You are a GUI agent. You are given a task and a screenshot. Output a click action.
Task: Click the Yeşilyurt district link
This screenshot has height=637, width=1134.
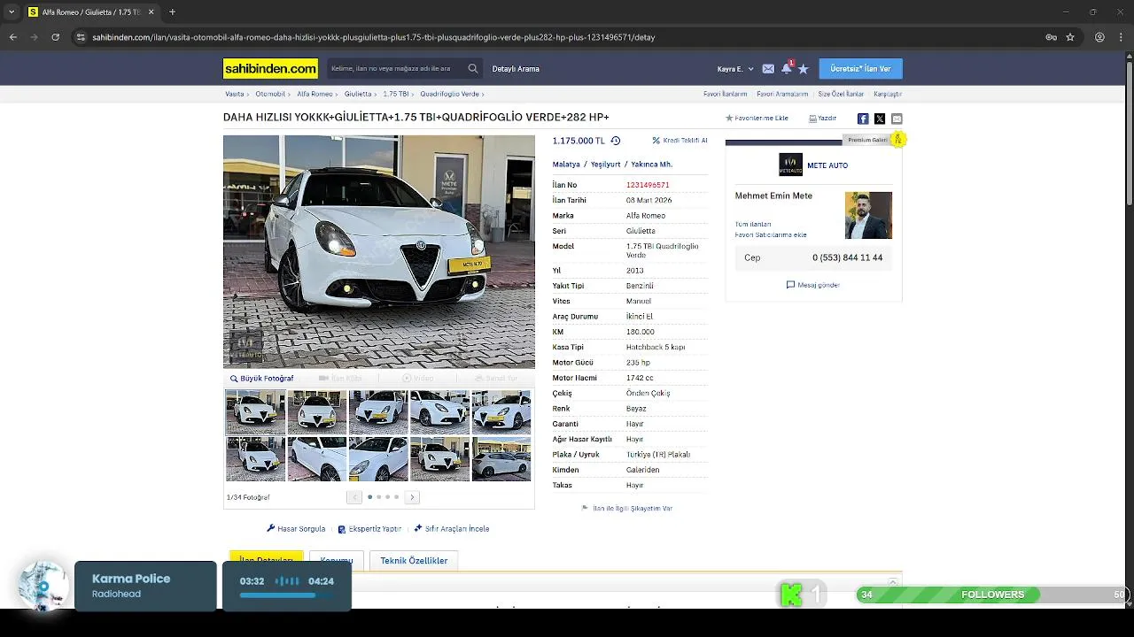point(606,165)
